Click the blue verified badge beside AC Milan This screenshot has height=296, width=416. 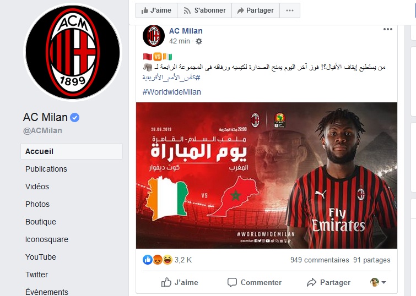click(74, 117)
